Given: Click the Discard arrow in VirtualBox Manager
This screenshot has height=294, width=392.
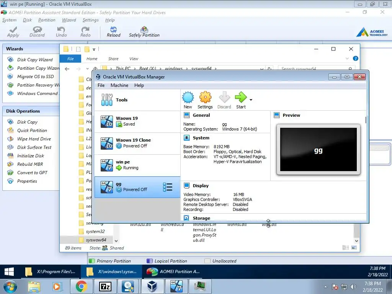Looking at the screenshot, I should (224, 100).
